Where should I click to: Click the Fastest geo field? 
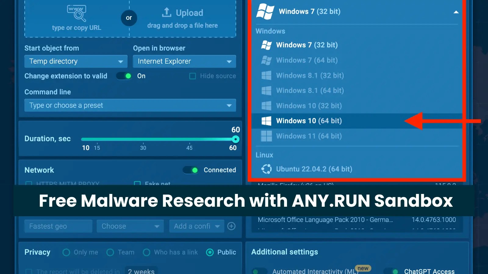point(58,226)
